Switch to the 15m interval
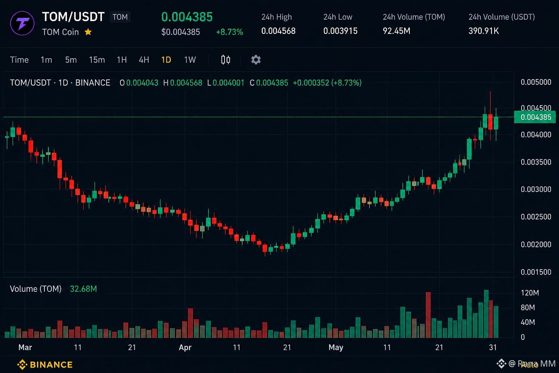Screen dimensions: 559x373 point(97,60)
